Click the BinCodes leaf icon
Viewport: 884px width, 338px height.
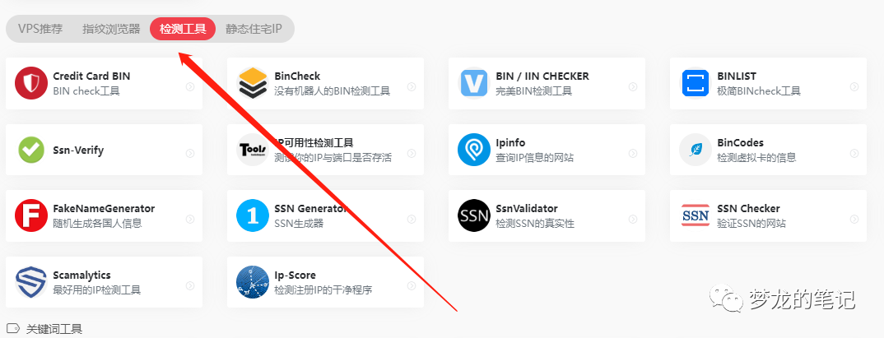[696, 150]
